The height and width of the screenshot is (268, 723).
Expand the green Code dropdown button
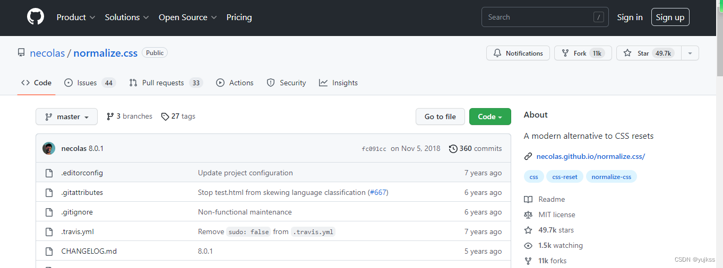490,117
